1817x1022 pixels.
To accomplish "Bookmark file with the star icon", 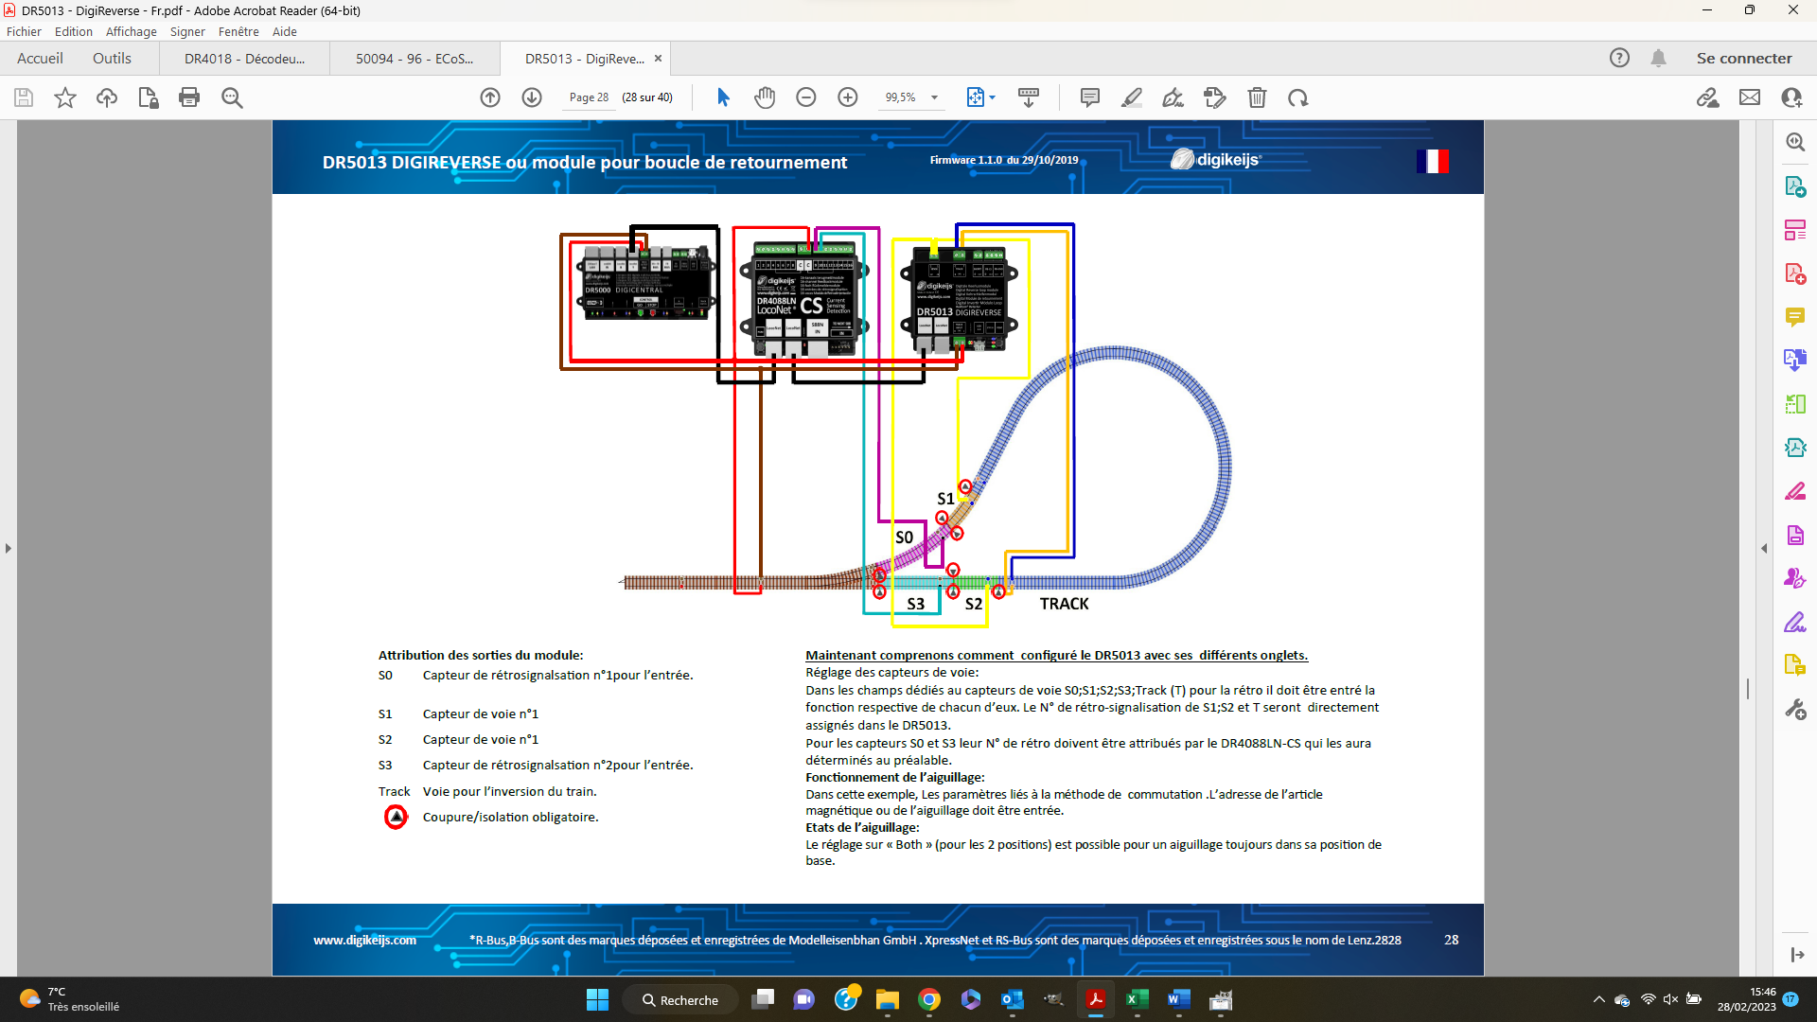I will [65, 97].
